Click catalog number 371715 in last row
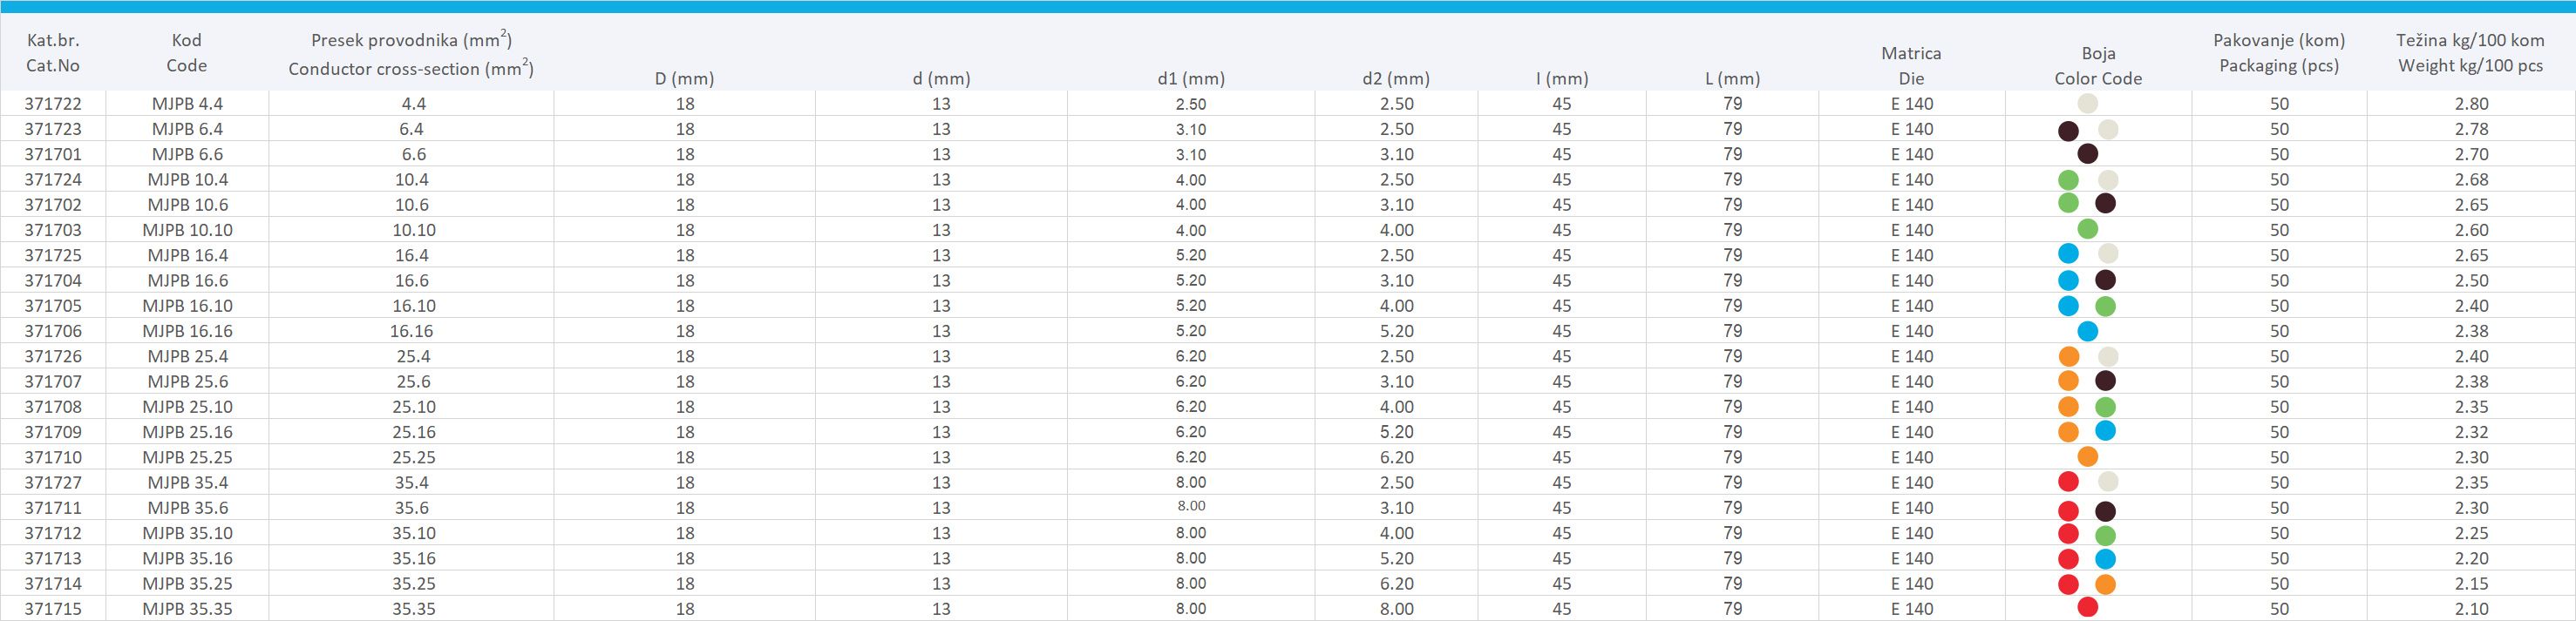Viewport: 2576px width, 621px height. point(53,609)
